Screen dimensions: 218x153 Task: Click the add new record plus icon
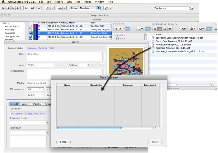pyautogui.click(x=26, y=8)
